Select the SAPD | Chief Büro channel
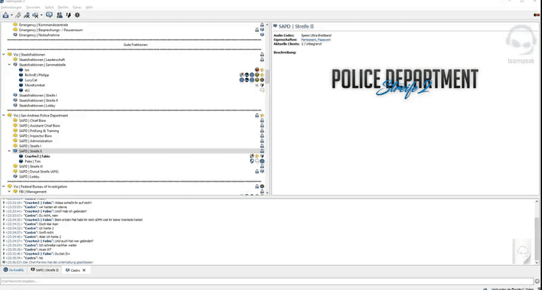 pyautogui.click(x=33, y=121)
